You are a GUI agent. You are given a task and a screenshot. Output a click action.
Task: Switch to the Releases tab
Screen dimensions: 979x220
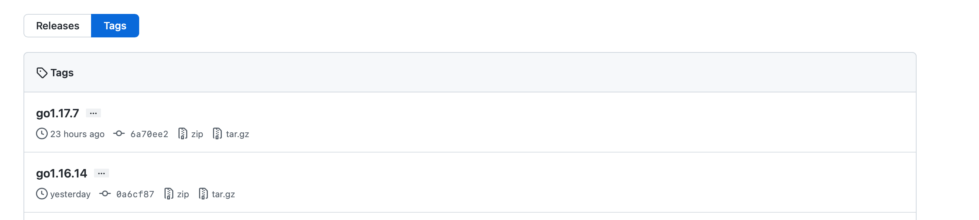(57, 25)
